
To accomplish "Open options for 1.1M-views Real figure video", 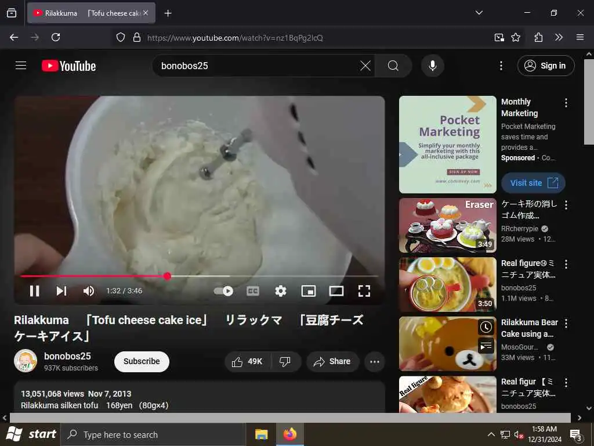I will tap(566, 264).
